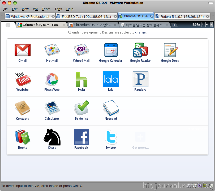Open the Contacts address book icon
The width and height of the screenshot is (215, 191).
(x=23, y=108)
